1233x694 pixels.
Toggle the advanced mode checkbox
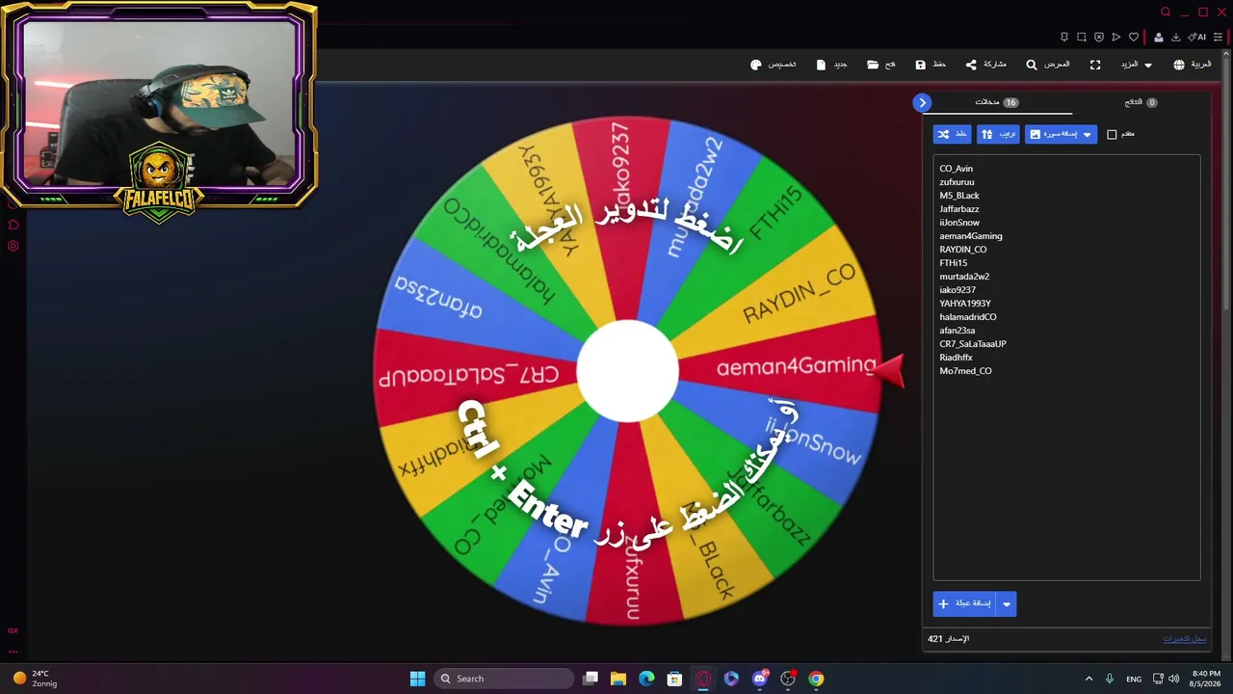coord(1112,135)
